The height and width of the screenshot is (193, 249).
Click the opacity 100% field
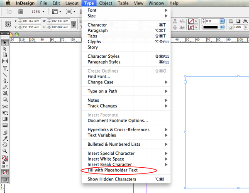coord(238,27)
